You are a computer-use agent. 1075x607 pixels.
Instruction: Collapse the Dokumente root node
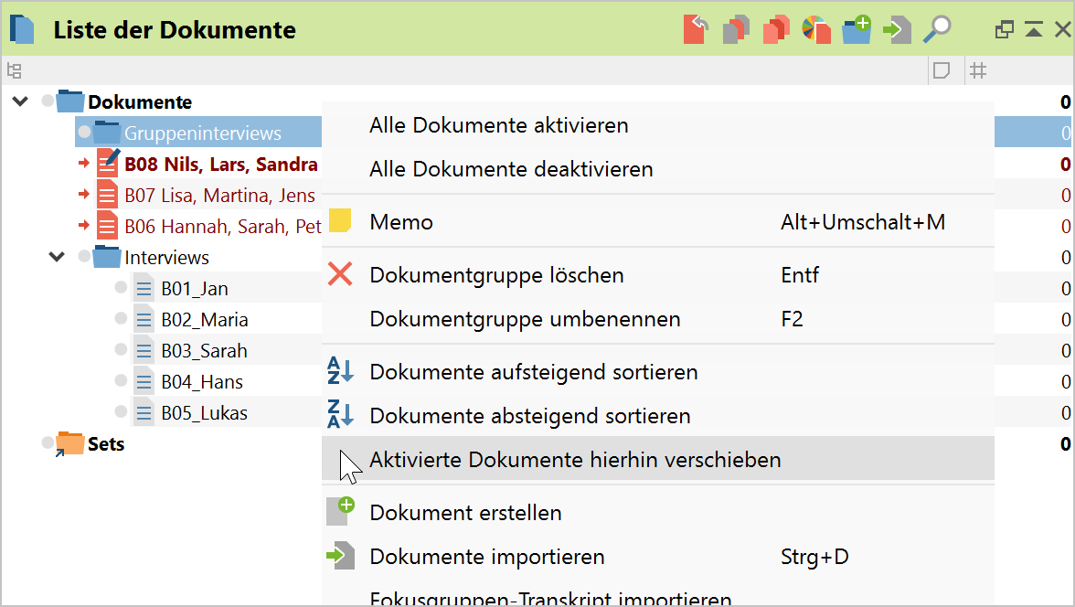[20, 101]
